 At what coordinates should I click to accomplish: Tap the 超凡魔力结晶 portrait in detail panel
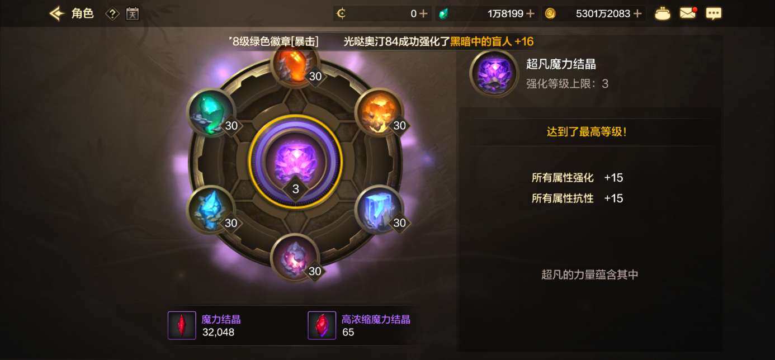pos(494,73)
